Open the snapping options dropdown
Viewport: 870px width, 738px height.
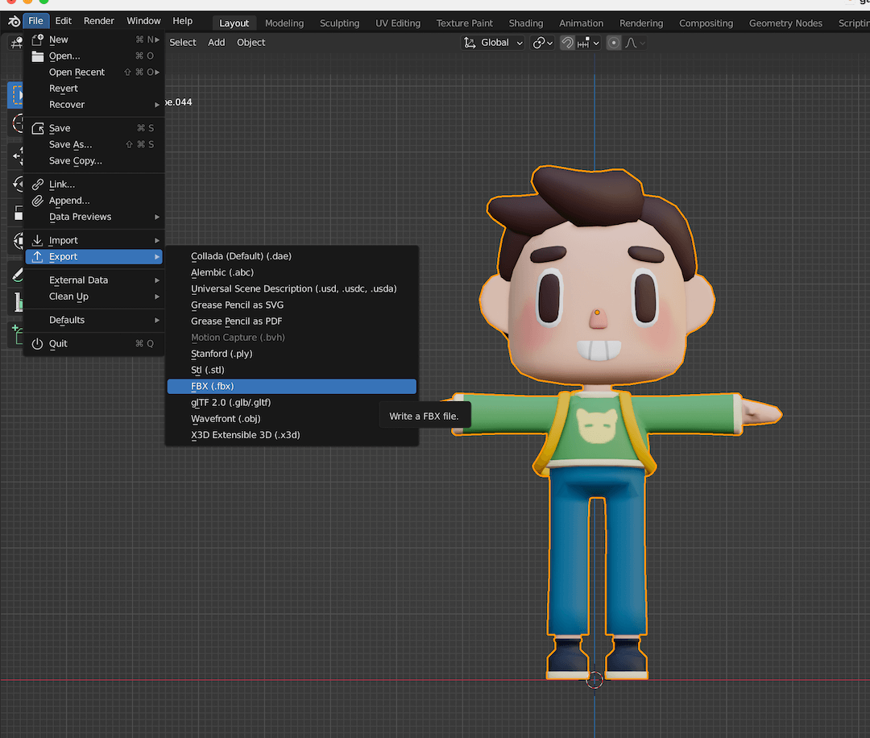596,42
